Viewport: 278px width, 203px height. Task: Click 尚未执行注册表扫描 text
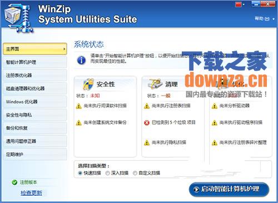tap(171, 106)
